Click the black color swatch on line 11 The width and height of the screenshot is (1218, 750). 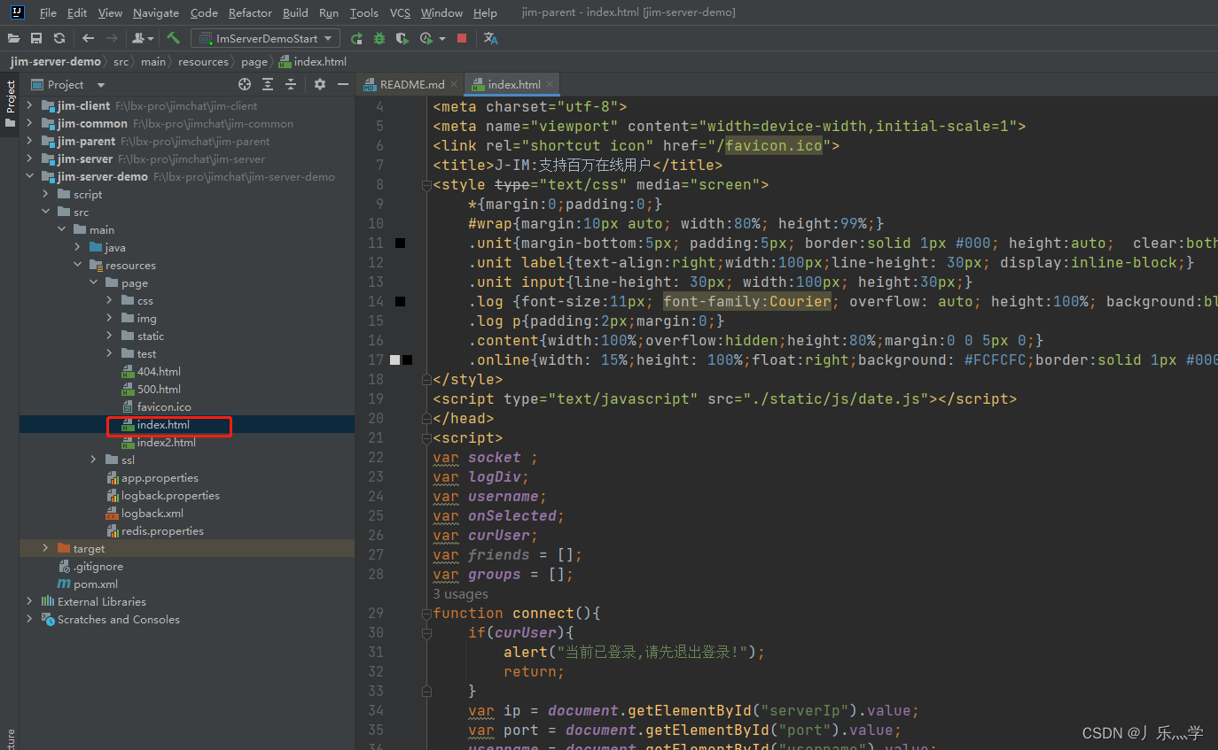point(400,243)
